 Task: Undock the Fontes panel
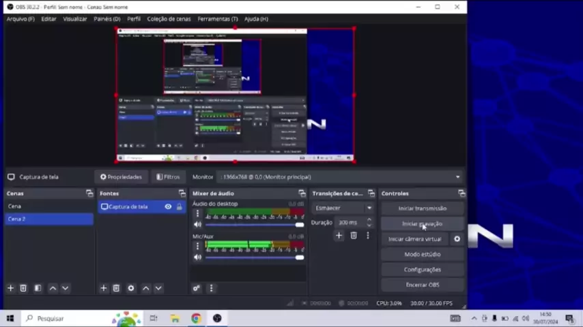(x=182, y=193)
